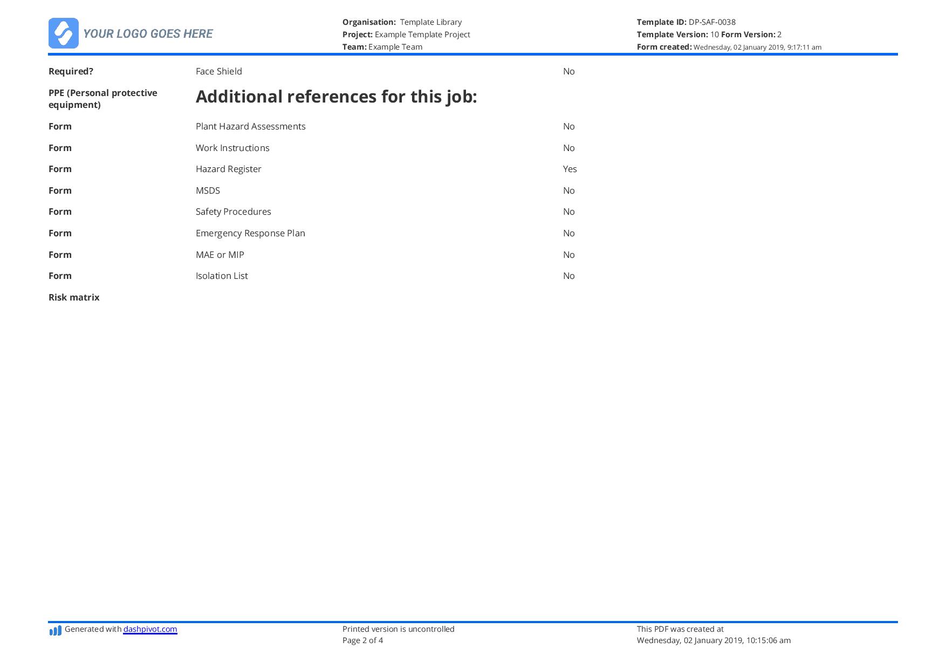Screen dimensions: 946x669
Task: Select 'Work Instructions' row text
Action: pyautogui.click(x=232, y=148)
